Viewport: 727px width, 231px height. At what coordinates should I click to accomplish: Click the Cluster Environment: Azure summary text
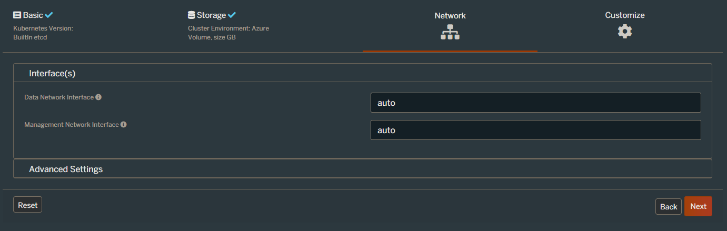point(228,28)
